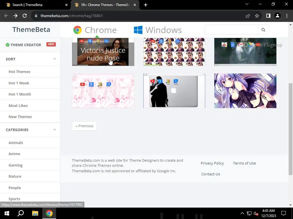
Task: Click the share page icon in address bar
Action: tap(248, 16)
